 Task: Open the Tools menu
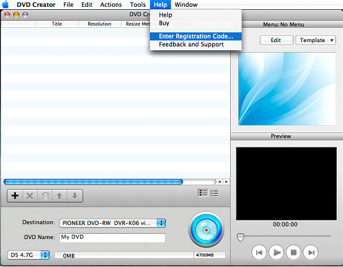tap(138, 4)
